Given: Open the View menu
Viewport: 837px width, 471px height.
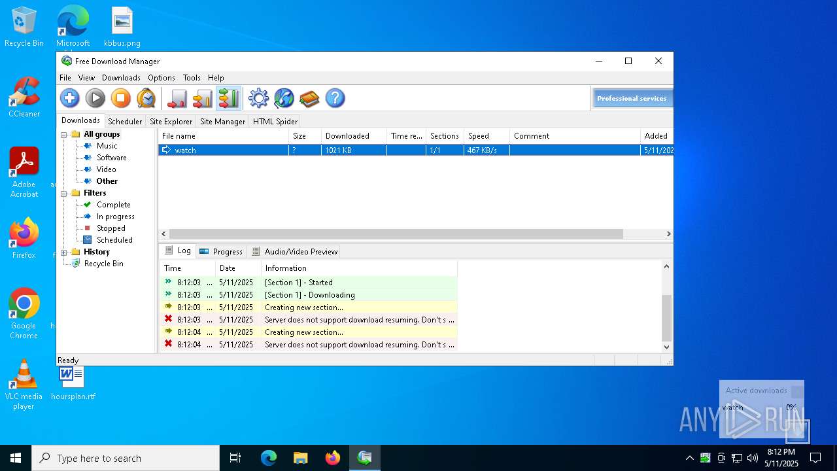Looking at the screenshot, I should [86, 77].
